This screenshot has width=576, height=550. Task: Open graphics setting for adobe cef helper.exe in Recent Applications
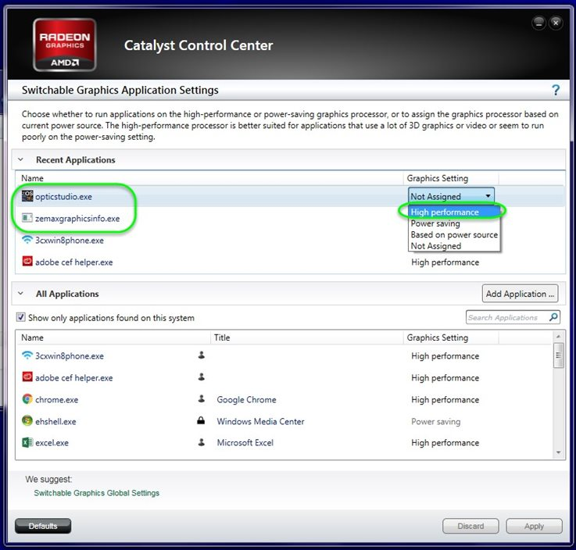coord(445,262)
